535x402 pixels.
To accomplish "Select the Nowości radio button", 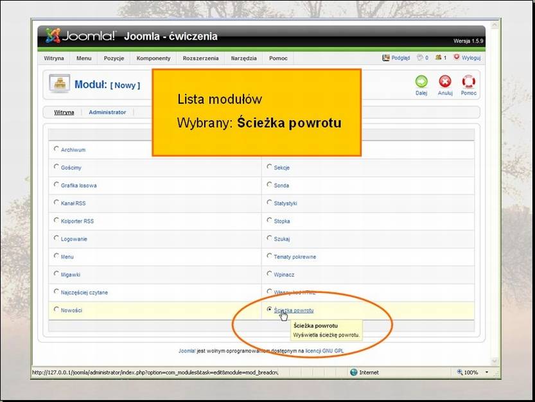I will pyautogui.click(x=57, y=309).
